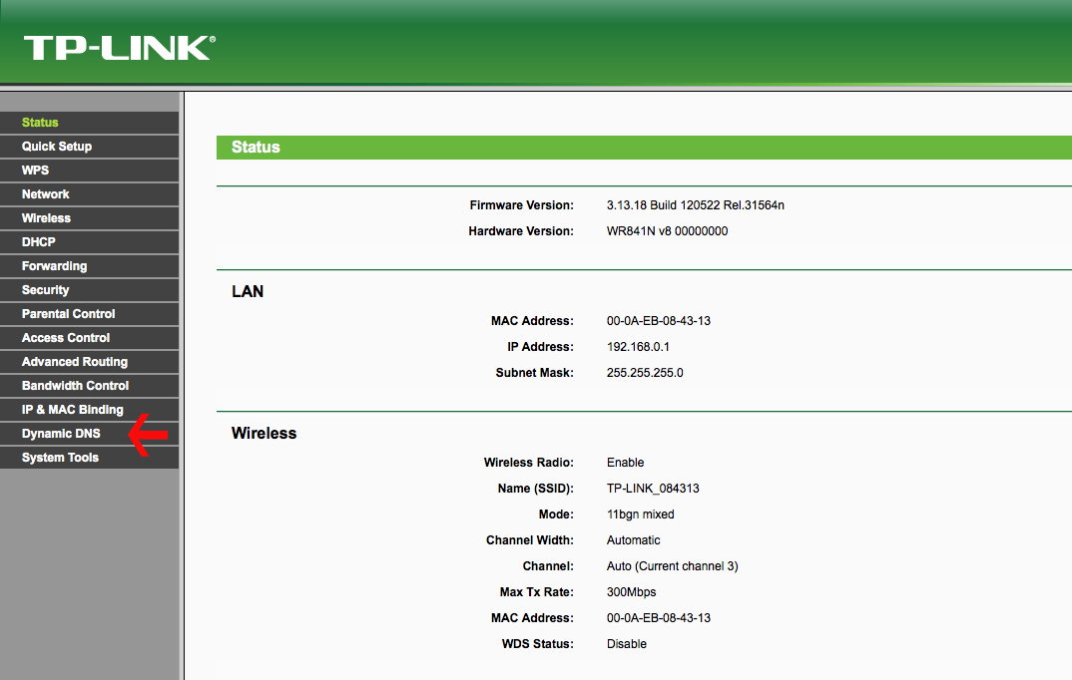1072x680 pixels.
Task: Click the TP-LINK logo
Action: [119, 47]
